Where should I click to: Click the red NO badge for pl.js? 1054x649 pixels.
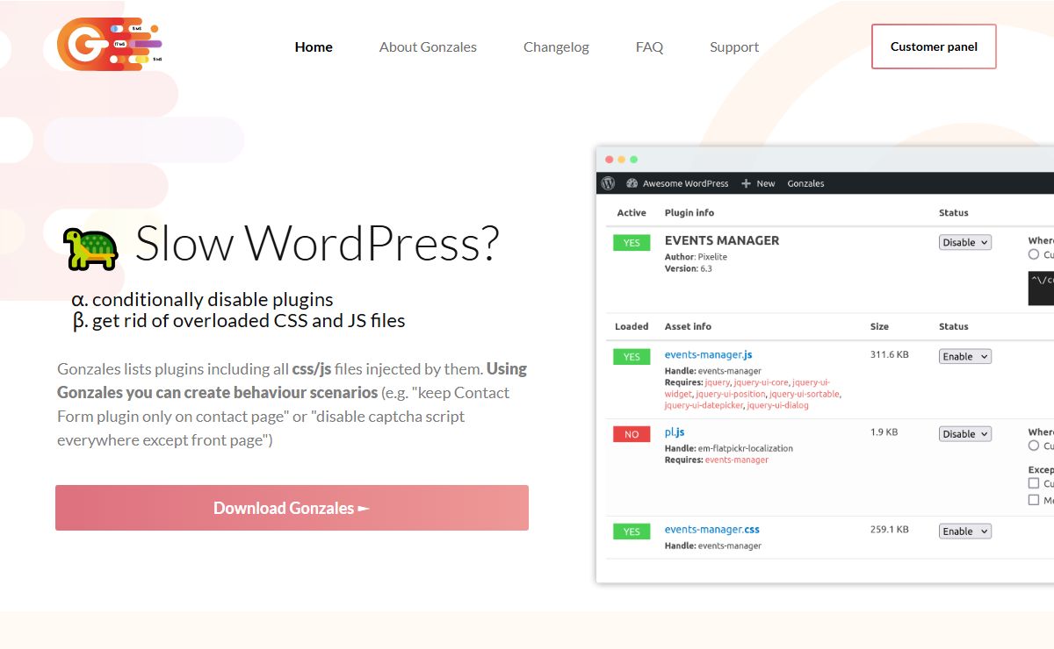[x=632, y=434]
